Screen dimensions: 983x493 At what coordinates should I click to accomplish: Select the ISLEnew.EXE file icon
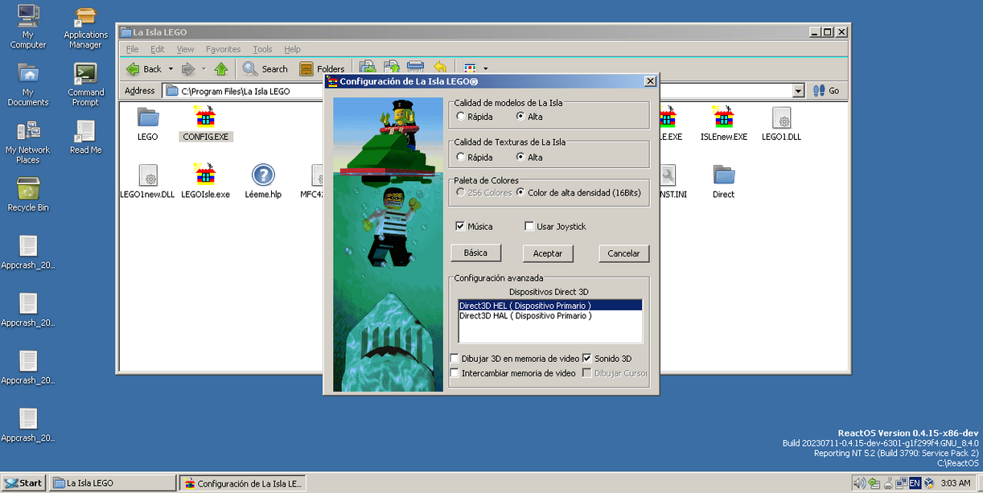723,118
